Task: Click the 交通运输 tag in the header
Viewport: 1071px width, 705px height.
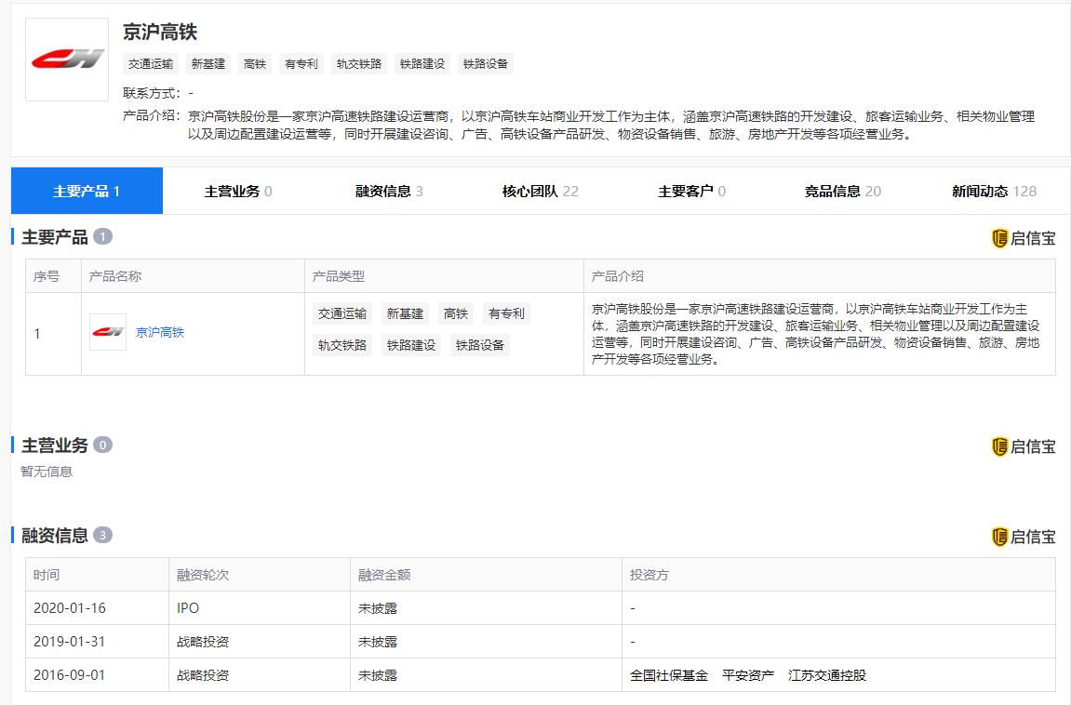Action: (151, 63)
